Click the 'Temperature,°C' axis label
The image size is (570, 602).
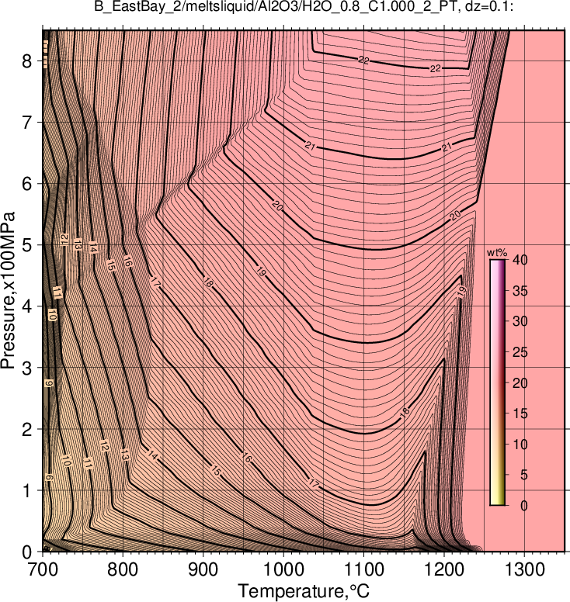[x=304, y=591]
